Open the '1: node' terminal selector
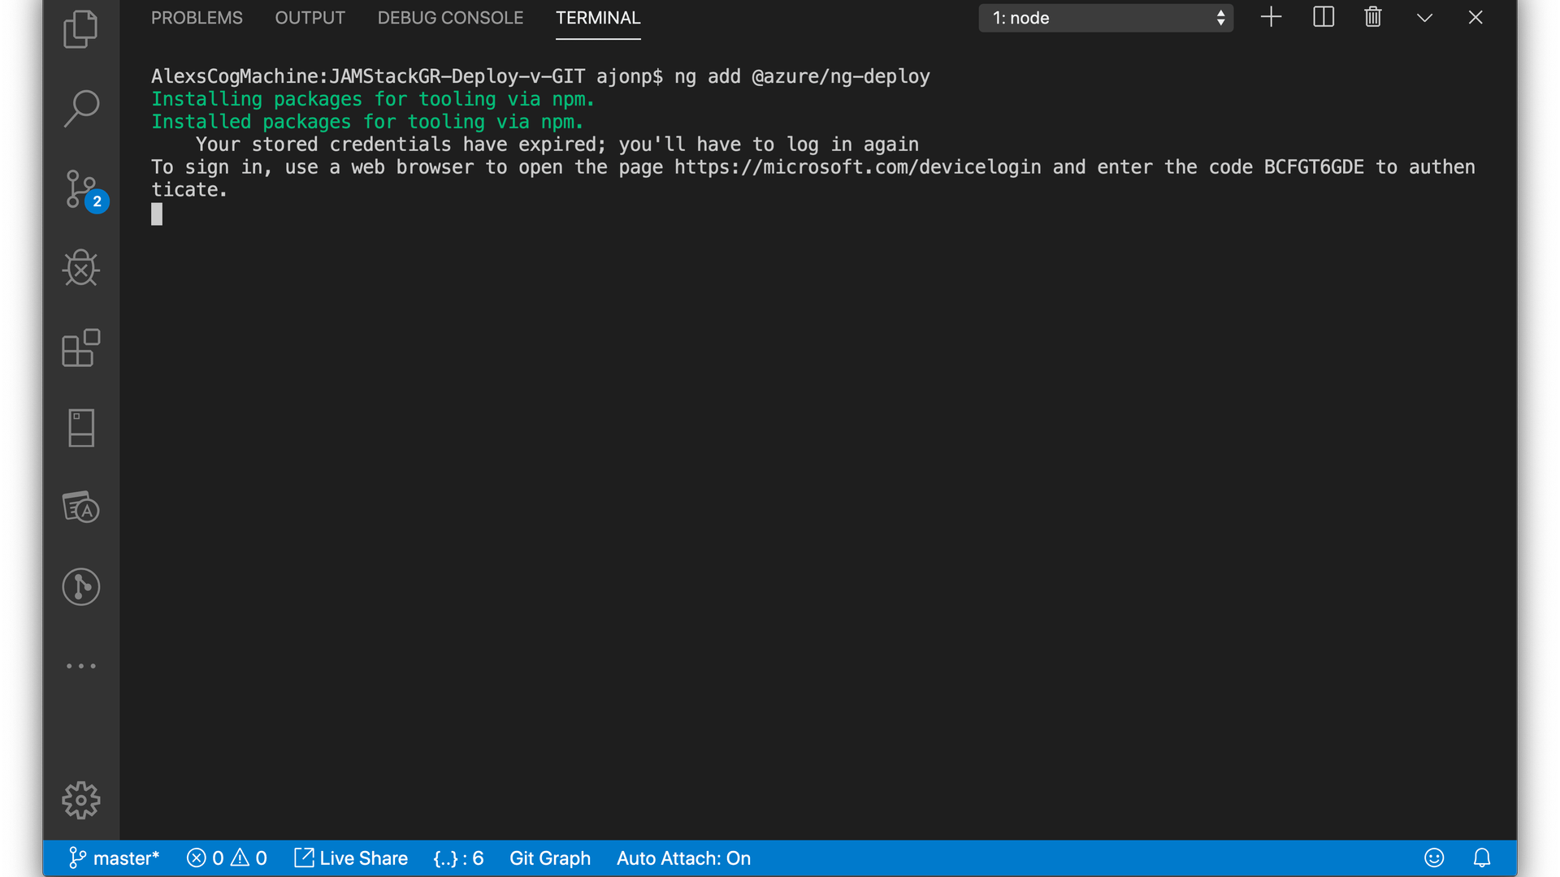This screenshot has height=877, width=1560. click(x=1105, y=18)
